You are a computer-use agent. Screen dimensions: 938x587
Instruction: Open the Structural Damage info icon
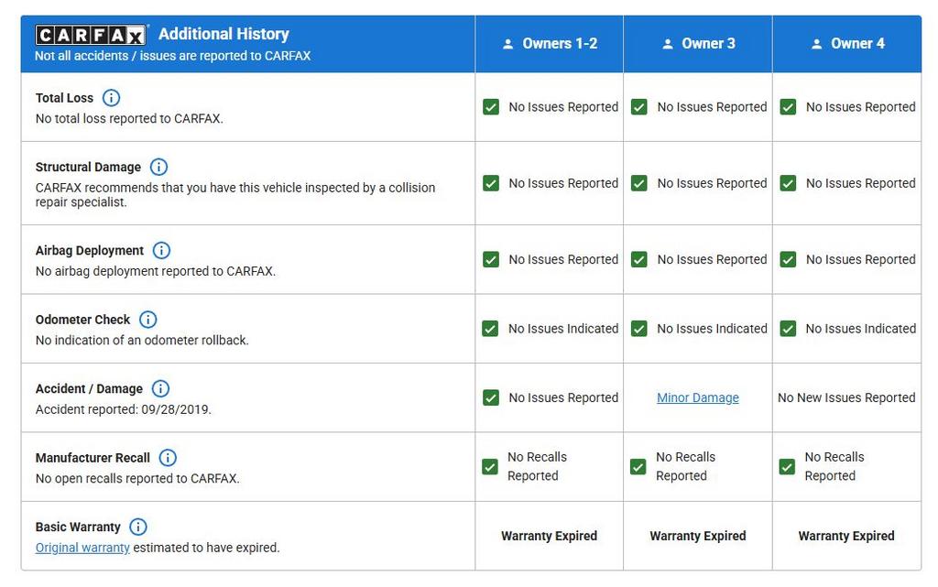(158, 167)
